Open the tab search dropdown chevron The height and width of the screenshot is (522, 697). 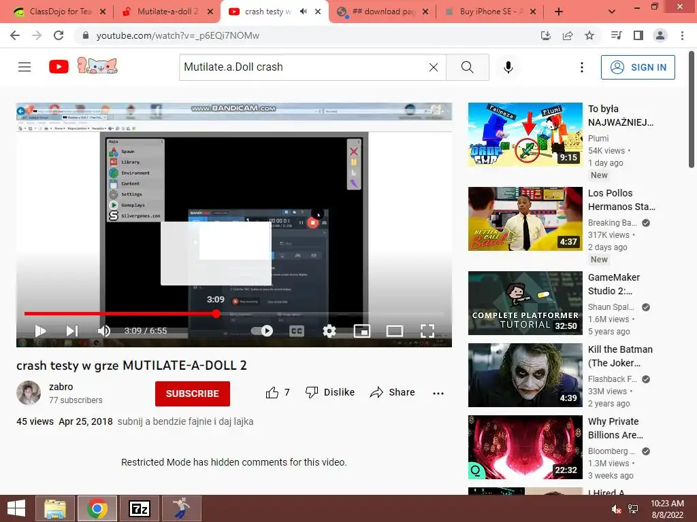[x=612, y=12]
